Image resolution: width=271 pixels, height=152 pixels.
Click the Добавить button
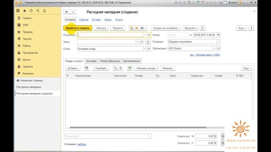pyautogui.click(x=72, y=68)
